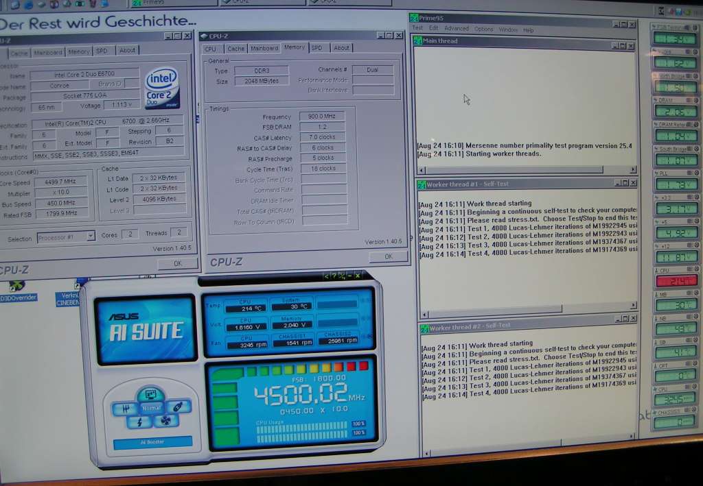This screenshot has height=486, width=703.
Task: Open the Prime95 Test menu
Action: 417,27
